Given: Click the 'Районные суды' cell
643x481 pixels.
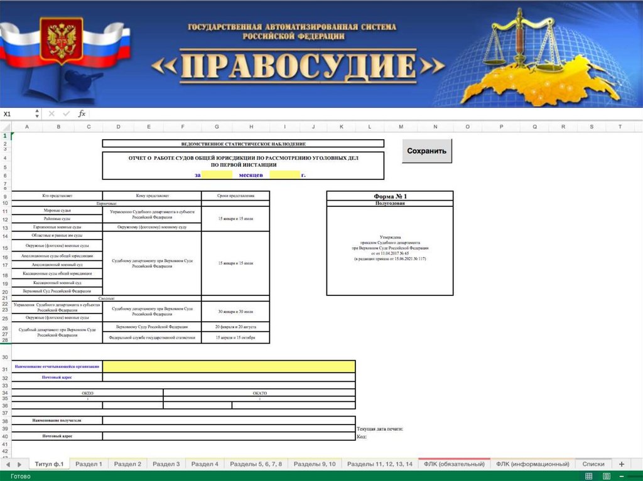Looking at the screenshot, I should pos(57,219).
